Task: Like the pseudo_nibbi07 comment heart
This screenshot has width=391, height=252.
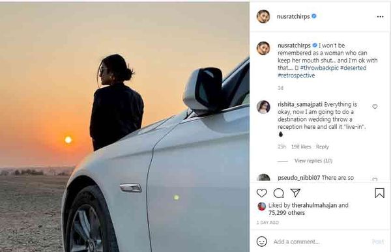Action: pyautogui.click(x=375, y=179)
